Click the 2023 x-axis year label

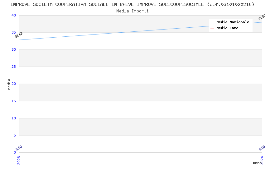click(19, 160)
